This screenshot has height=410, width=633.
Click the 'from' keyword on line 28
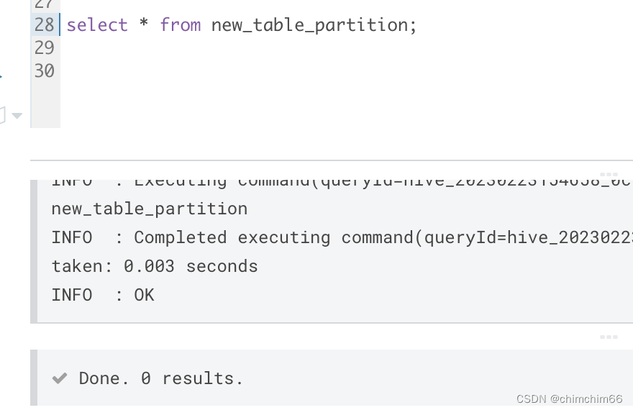180,25
